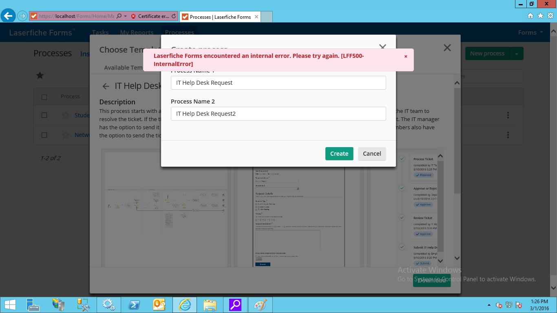Open the form preview thumbnail
The image size is (557, 313).
click(298, 217)
